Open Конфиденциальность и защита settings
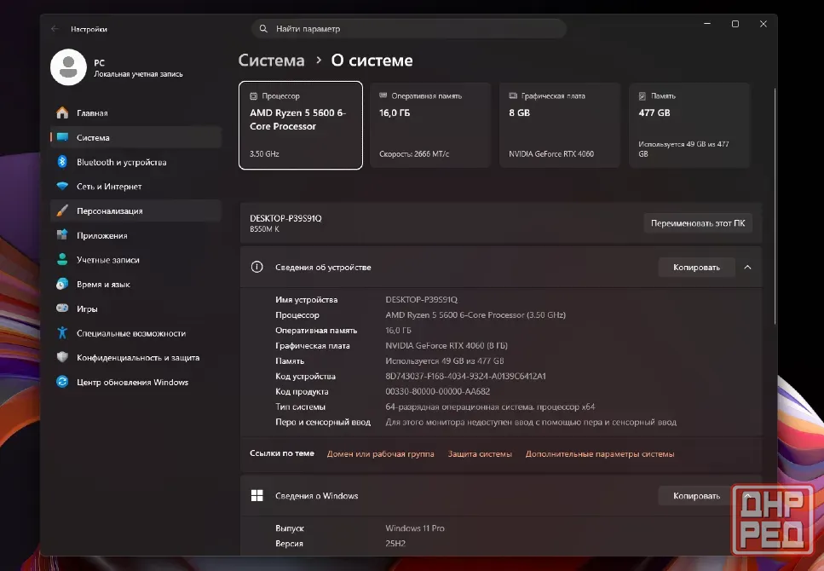824x571 pixels. tap(135, 358)
